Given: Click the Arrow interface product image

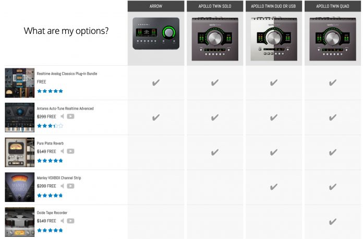Looking at the screenshot, I should [155, 34].
